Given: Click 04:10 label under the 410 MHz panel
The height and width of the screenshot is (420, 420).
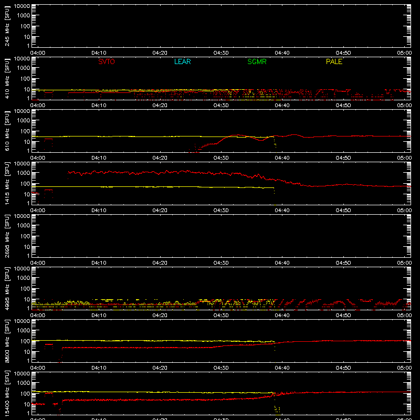Looking at the screenshot, I should pos(99,106).
